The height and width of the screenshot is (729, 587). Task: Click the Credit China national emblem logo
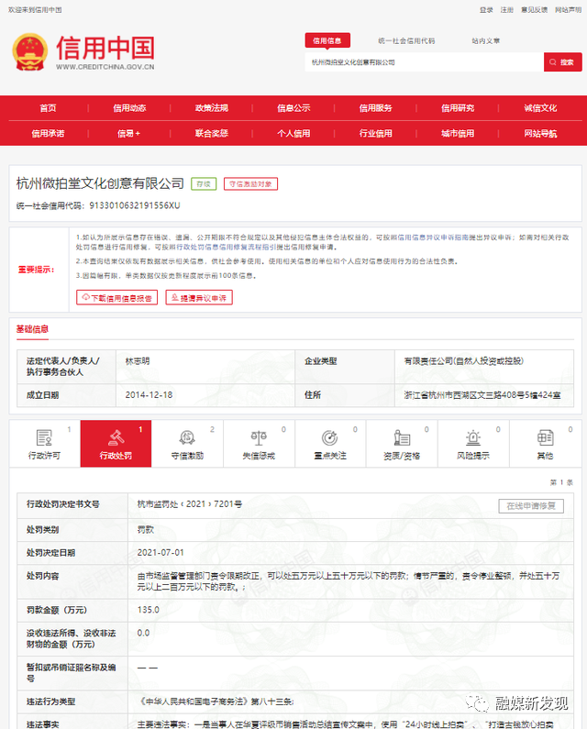(x=29, y=51)
